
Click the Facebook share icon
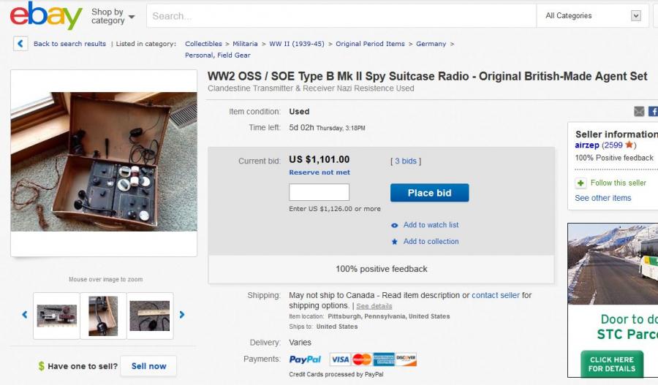(653, 112)
